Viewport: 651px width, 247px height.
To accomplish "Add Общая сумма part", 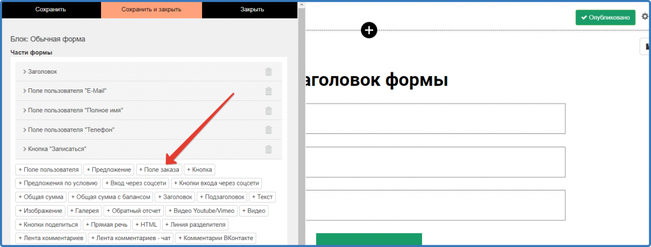I will point(41,197).
